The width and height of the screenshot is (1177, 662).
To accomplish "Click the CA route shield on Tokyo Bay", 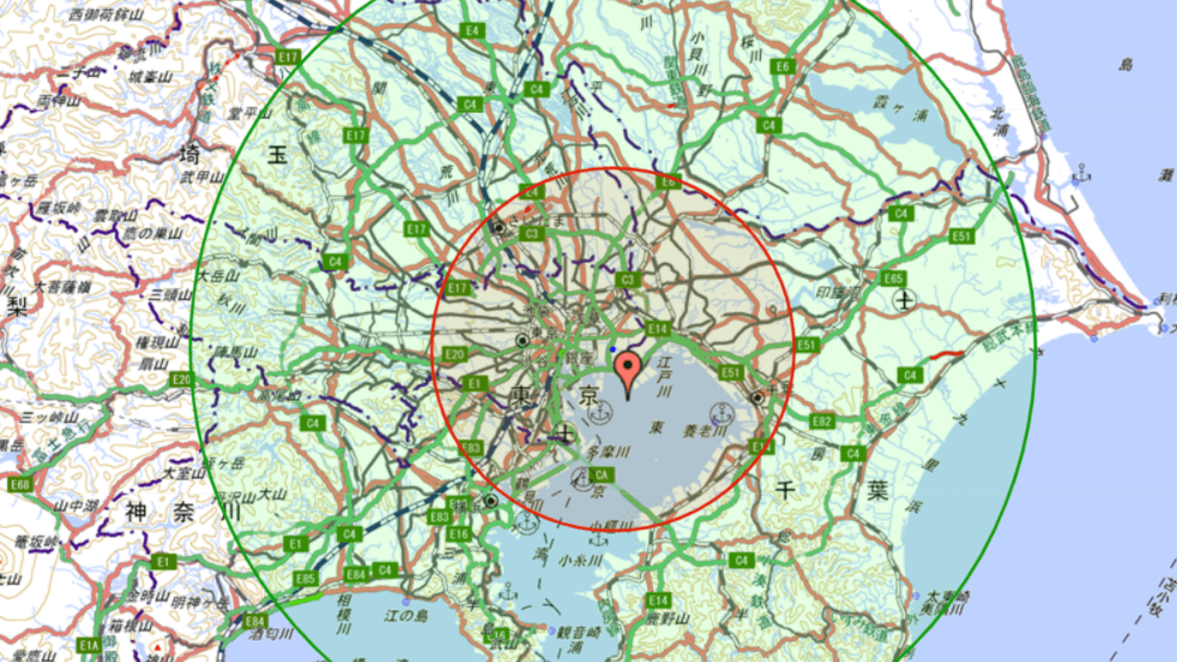I will [601, 475].
